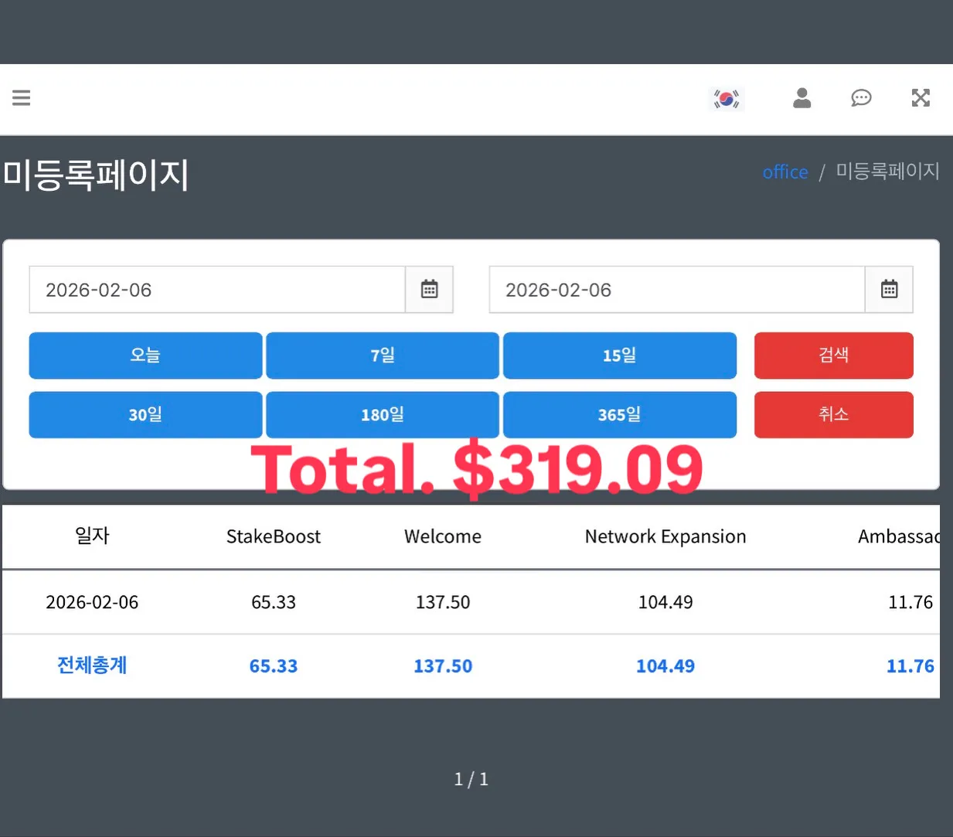
Task: Click the black 104.49 Network Expansion cell
Action: pos(665,602)
